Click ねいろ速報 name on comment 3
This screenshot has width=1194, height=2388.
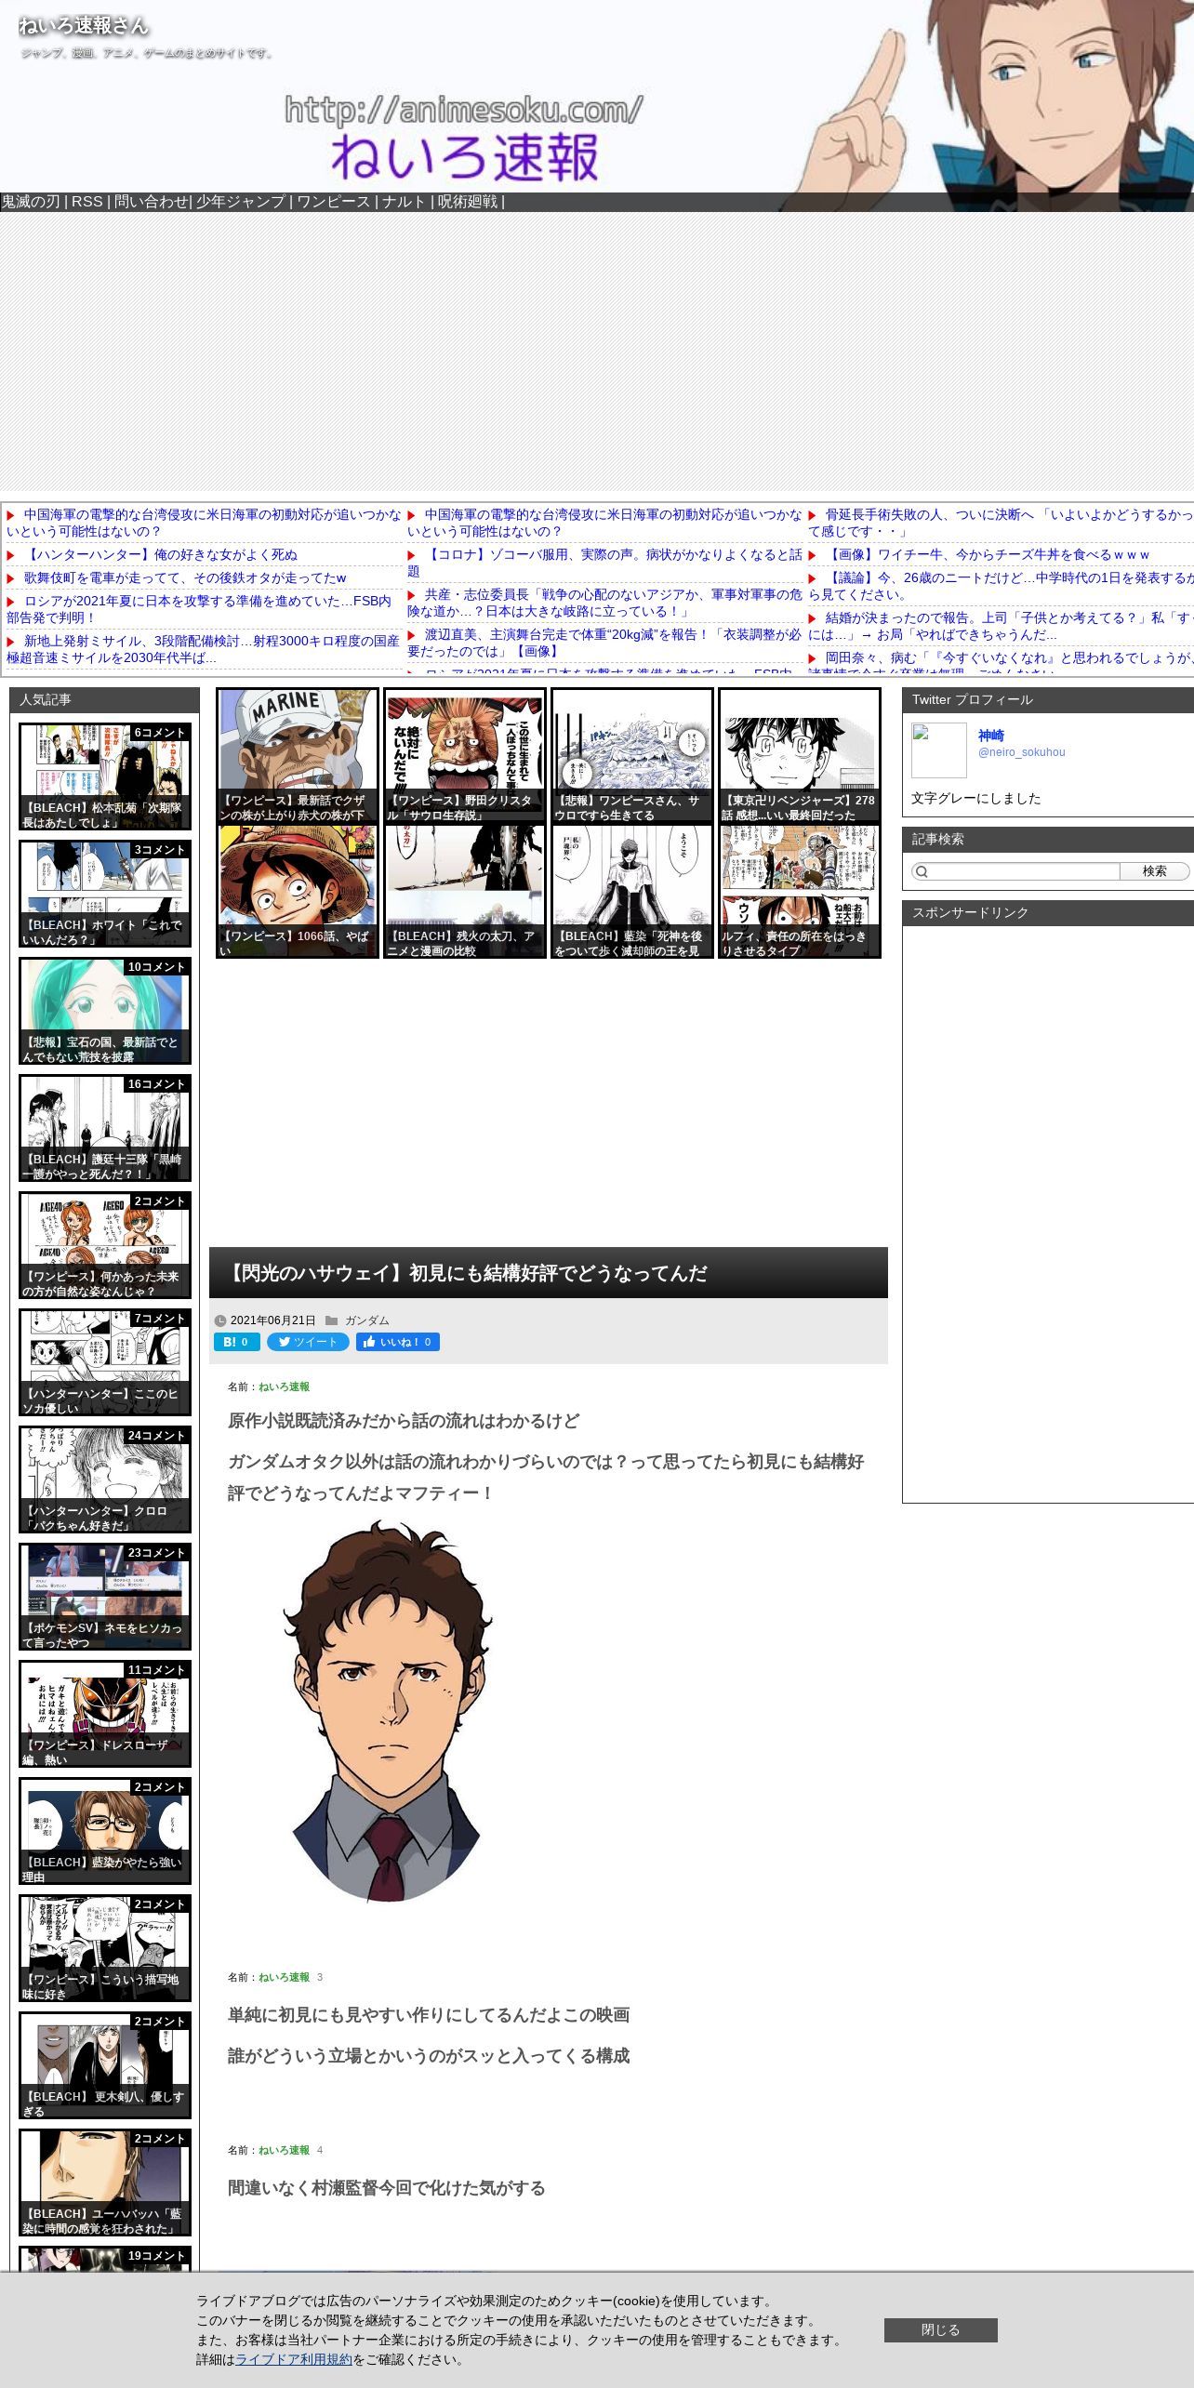pyautogui.click(x=284, y=1977)
